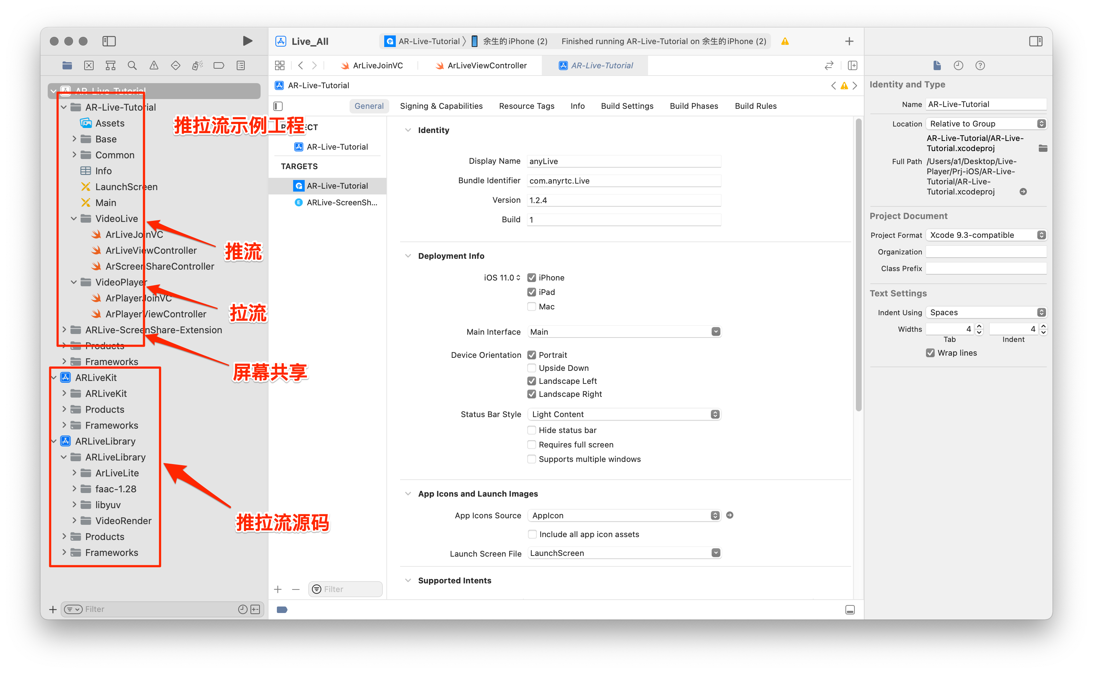Enable the Mac deployment checkbox
The image size is (1093, 673).
[x=531, y=306]
